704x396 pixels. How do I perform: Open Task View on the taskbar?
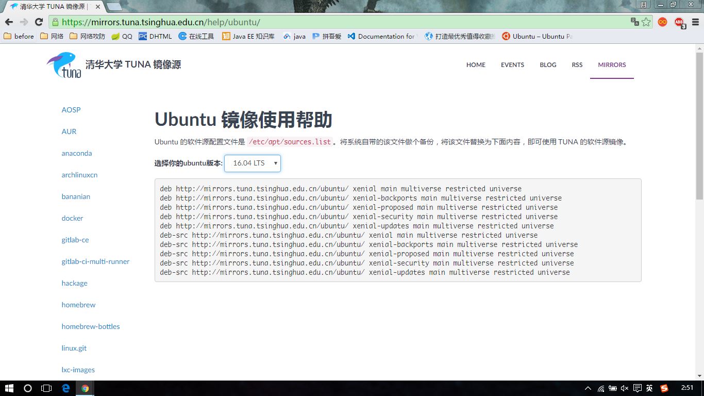[46, 388]
